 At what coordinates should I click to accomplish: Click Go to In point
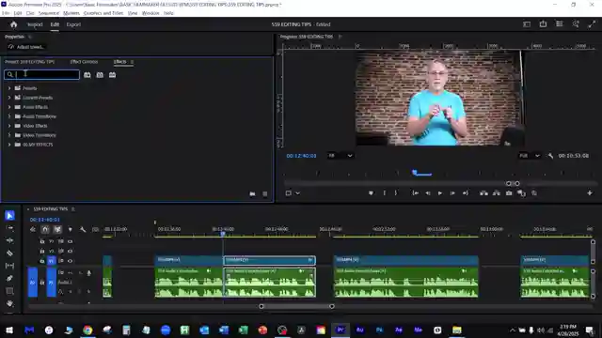pyautogui.click(x=416, y=193)
